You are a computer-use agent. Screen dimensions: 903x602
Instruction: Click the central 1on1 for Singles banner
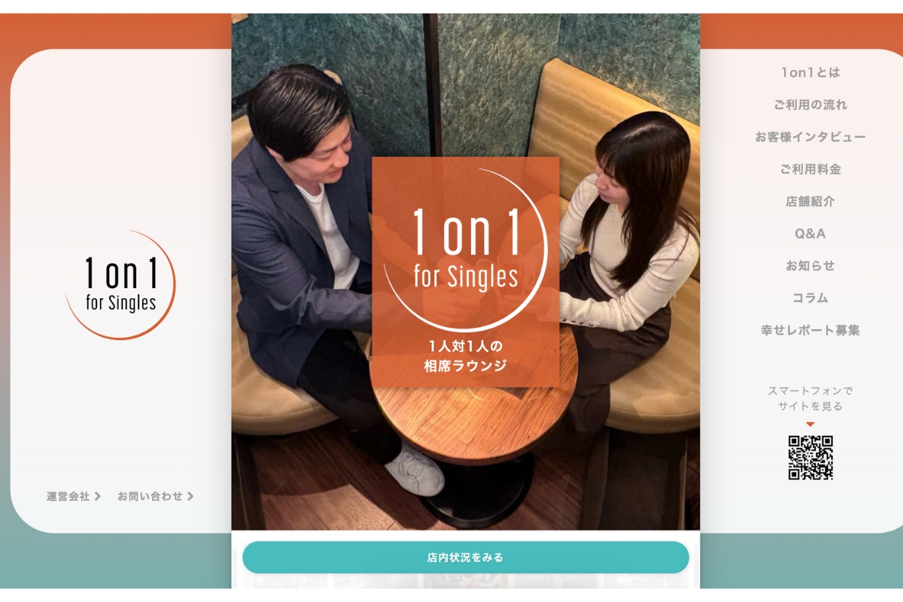tap(466, 272)
